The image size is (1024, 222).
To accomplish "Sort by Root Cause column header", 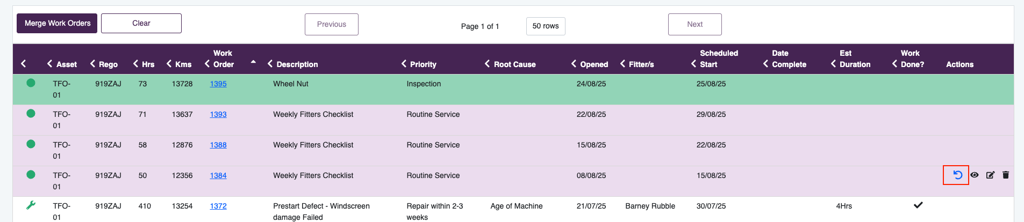I will click(x=515, y=64).
